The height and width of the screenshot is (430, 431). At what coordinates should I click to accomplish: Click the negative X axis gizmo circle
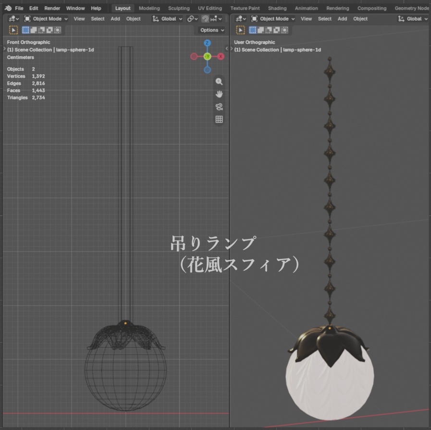194,57
